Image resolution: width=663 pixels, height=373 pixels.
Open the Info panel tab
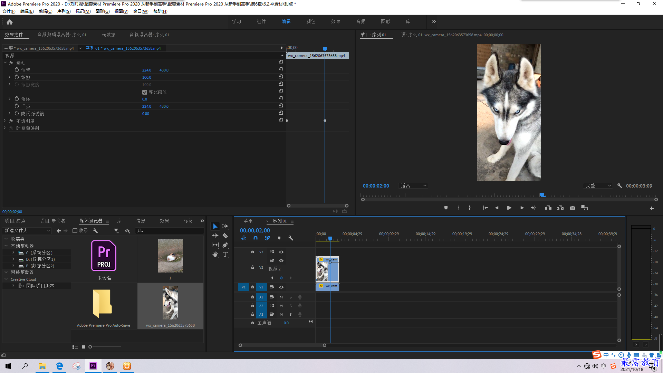[141, 221]
